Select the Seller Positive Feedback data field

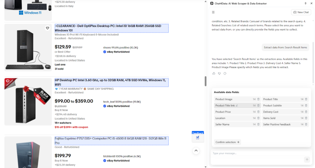coord(285,124)
